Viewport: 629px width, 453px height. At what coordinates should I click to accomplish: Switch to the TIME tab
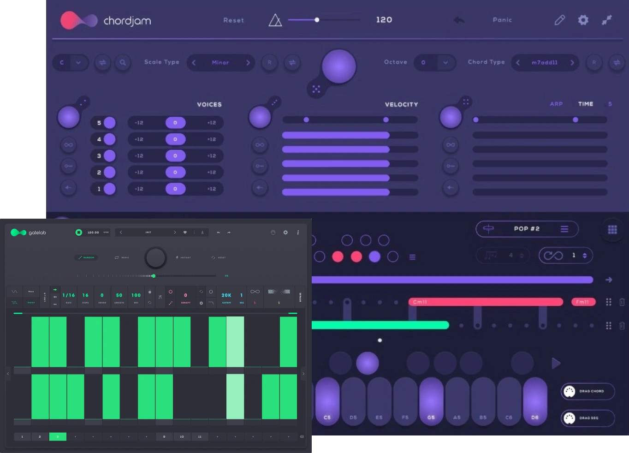click(585, 104)
